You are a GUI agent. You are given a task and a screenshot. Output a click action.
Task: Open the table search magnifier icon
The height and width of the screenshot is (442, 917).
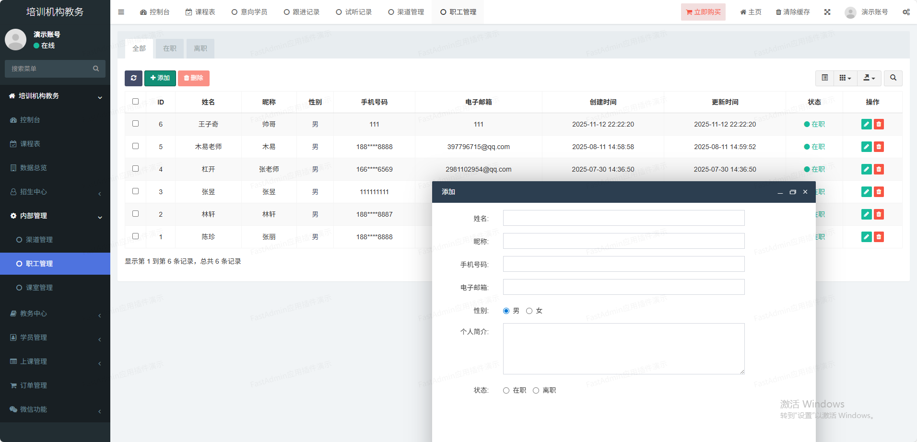coord(893,78)
